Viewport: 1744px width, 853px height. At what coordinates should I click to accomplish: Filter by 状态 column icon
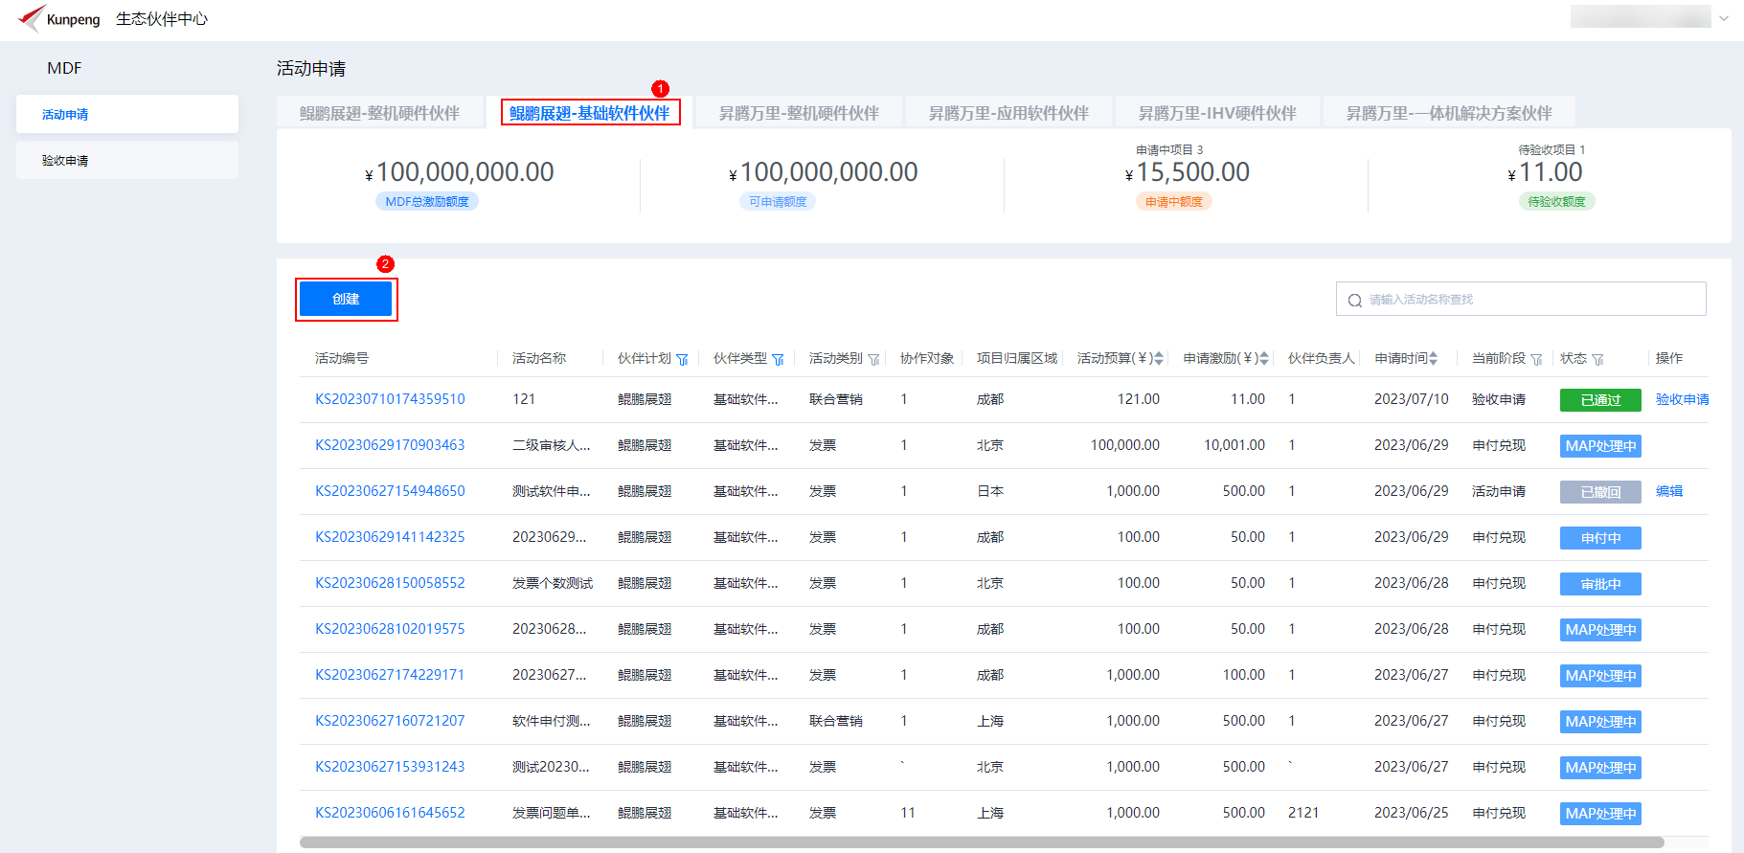1597,359
